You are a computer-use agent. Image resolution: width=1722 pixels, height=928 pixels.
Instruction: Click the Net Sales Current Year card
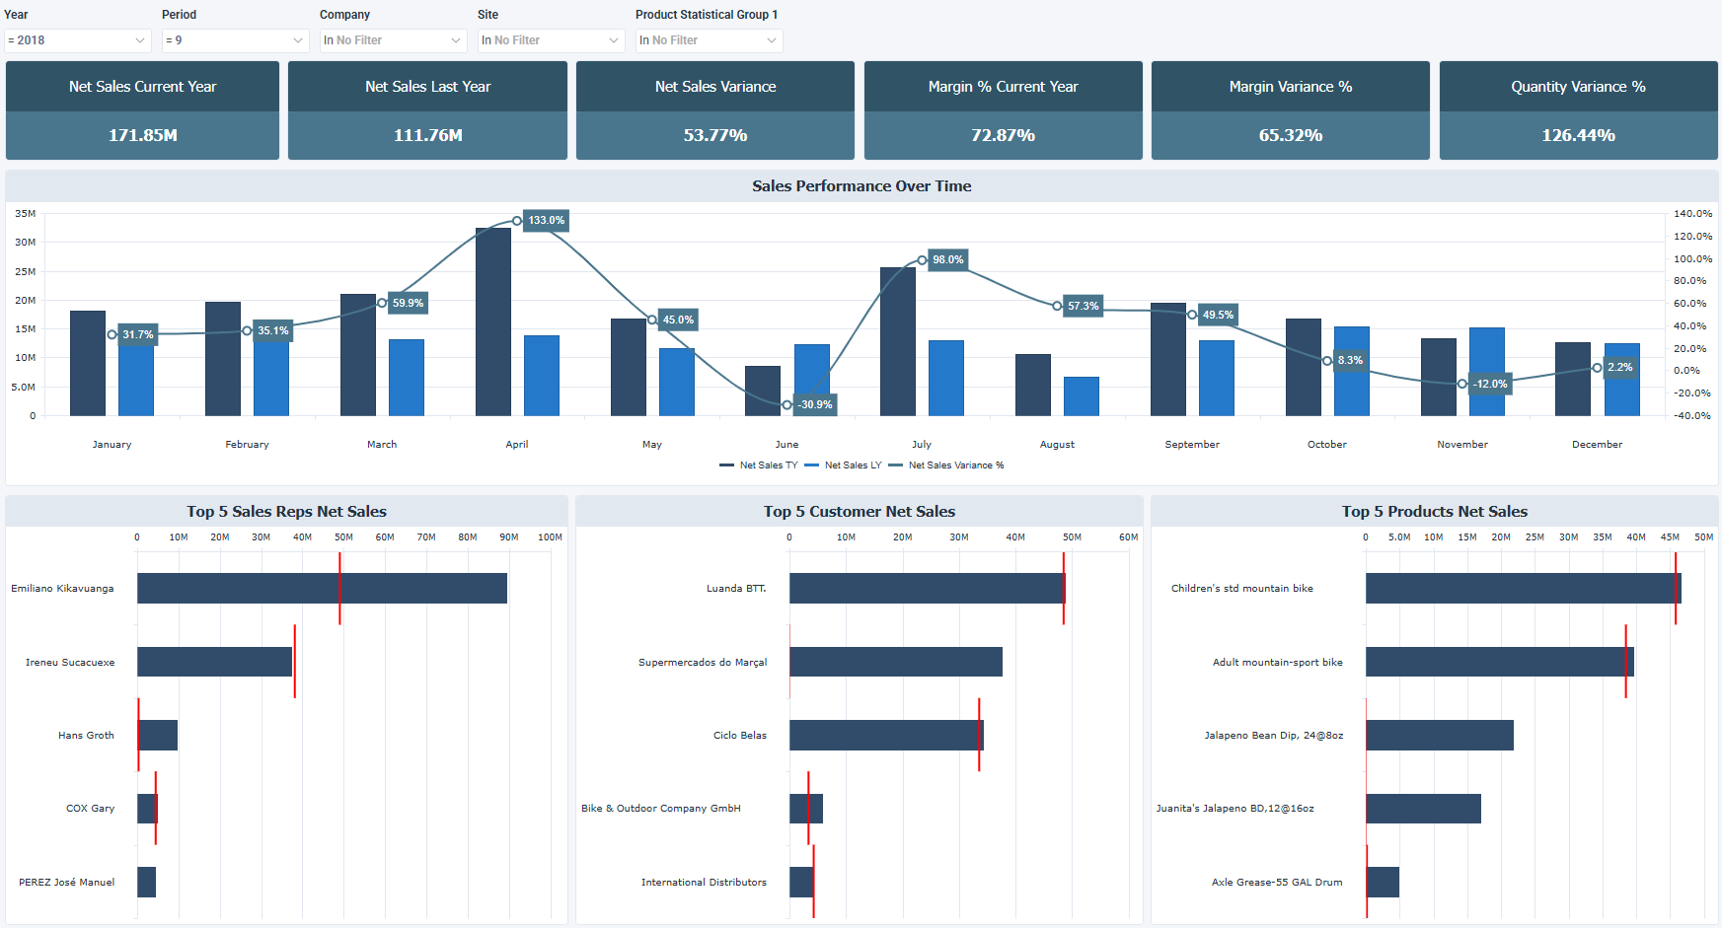coord(143,110)
